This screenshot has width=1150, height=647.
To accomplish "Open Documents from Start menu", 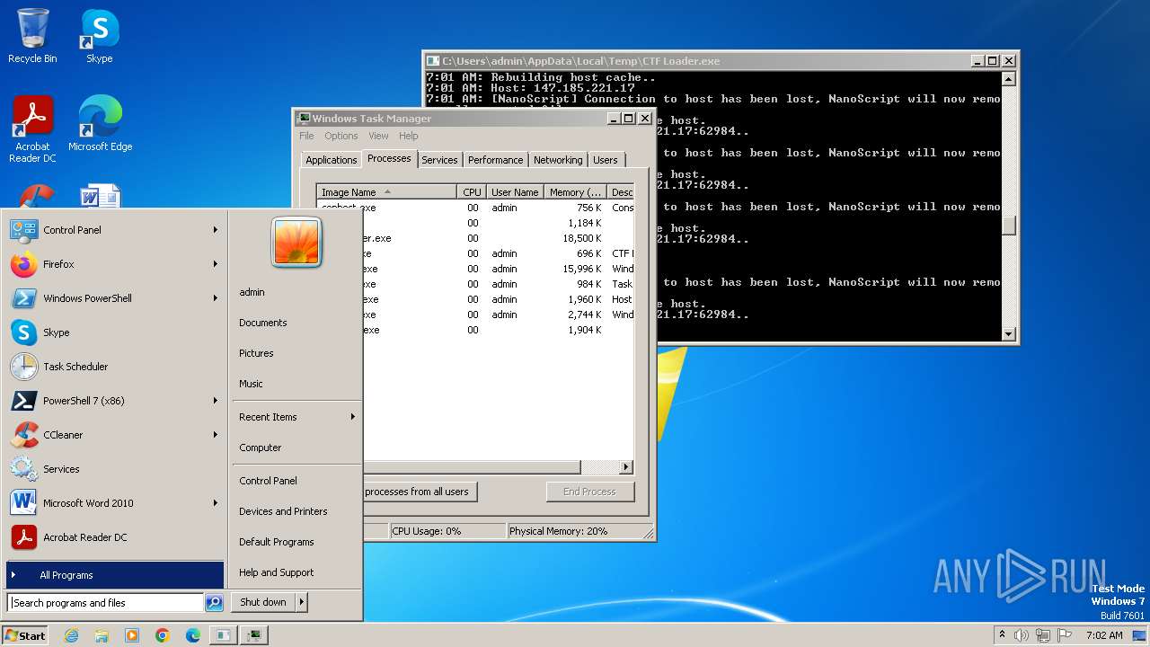I will click(296, 323).
